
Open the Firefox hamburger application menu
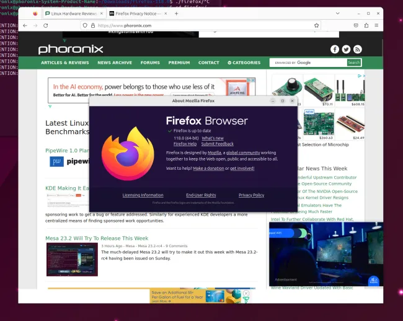coord(376,25)
